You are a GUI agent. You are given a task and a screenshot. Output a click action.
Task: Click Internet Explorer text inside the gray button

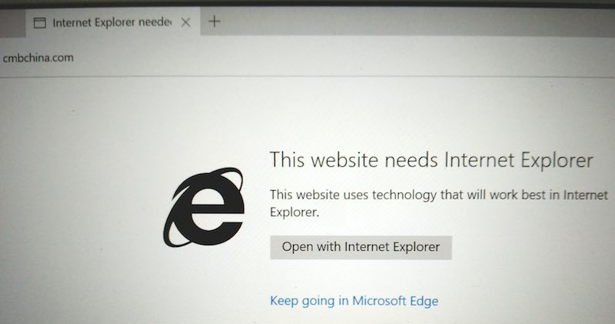pos(392,247)
